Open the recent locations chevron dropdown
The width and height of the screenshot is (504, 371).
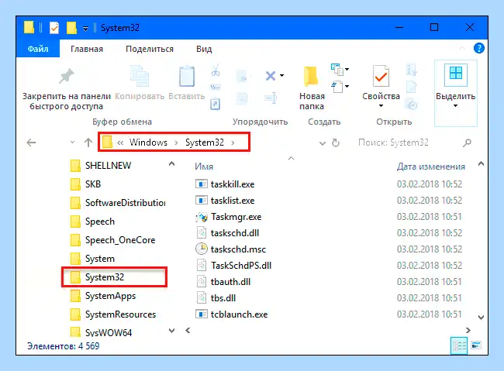pyautogui.click(x=73, y=142)
